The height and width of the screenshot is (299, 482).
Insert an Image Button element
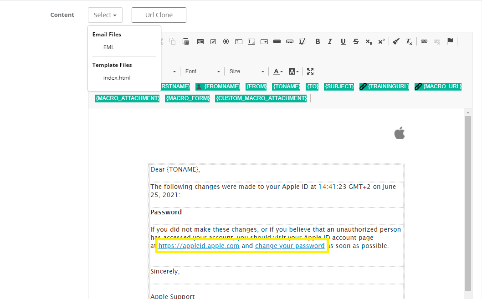[290, 41]
